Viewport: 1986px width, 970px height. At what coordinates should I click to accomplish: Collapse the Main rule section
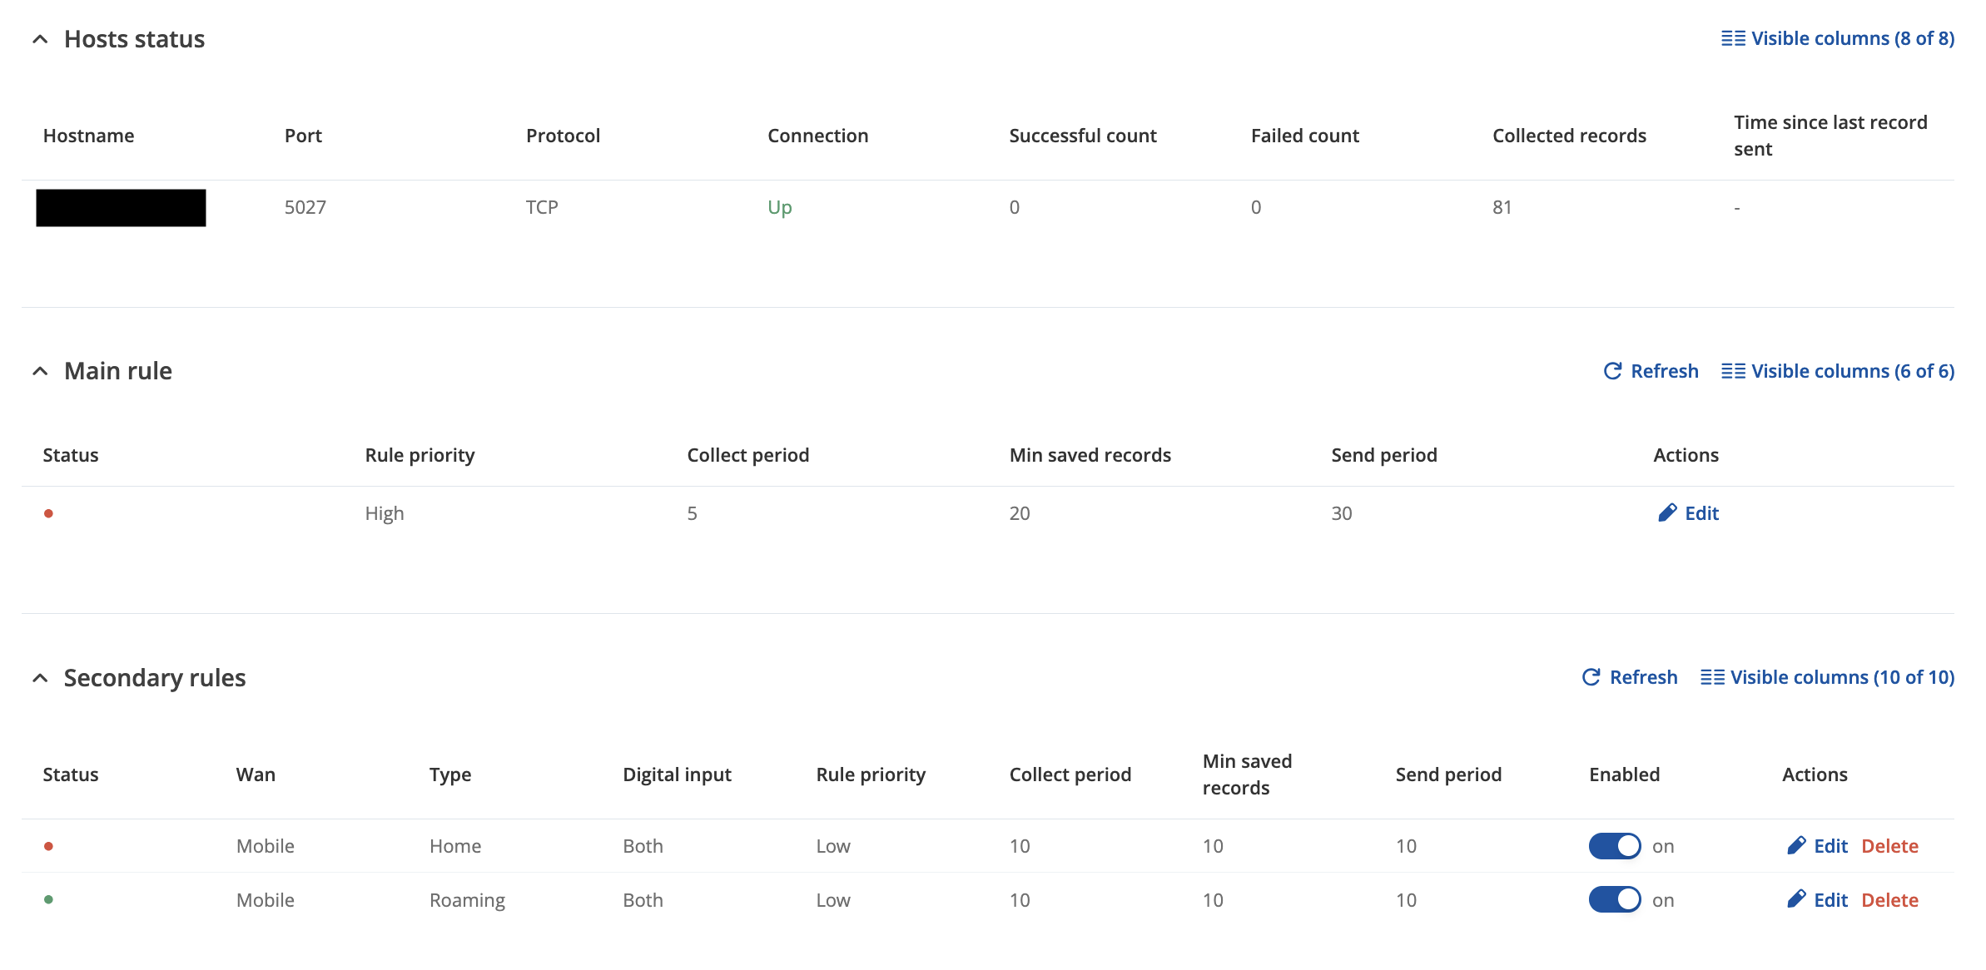click(40, 371)
